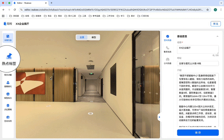Go forward in browser history
Image resolution: width=224 pixels, height=140 pixels.
(9, 10)
